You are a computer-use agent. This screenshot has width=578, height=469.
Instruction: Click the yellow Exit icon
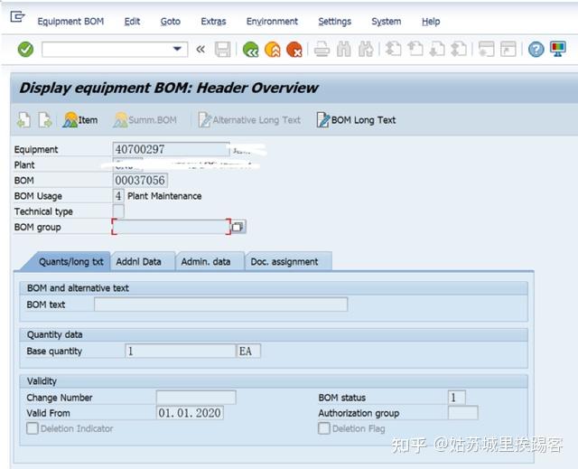coord(273,49)
